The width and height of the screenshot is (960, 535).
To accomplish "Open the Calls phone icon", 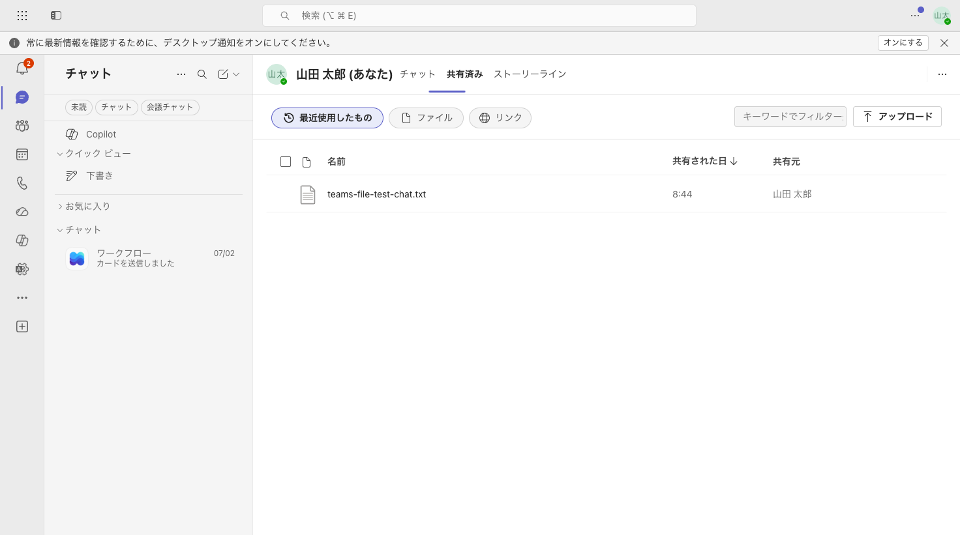I will pos(22,183).
